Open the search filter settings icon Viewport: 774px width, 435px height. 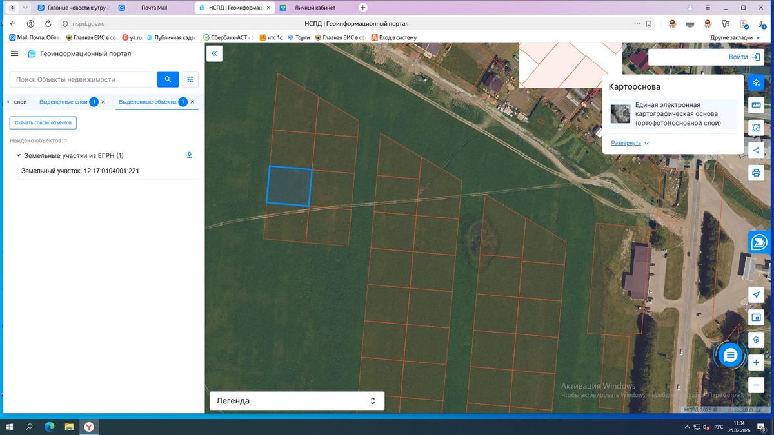pyautogui.click(x=190, y=79)
